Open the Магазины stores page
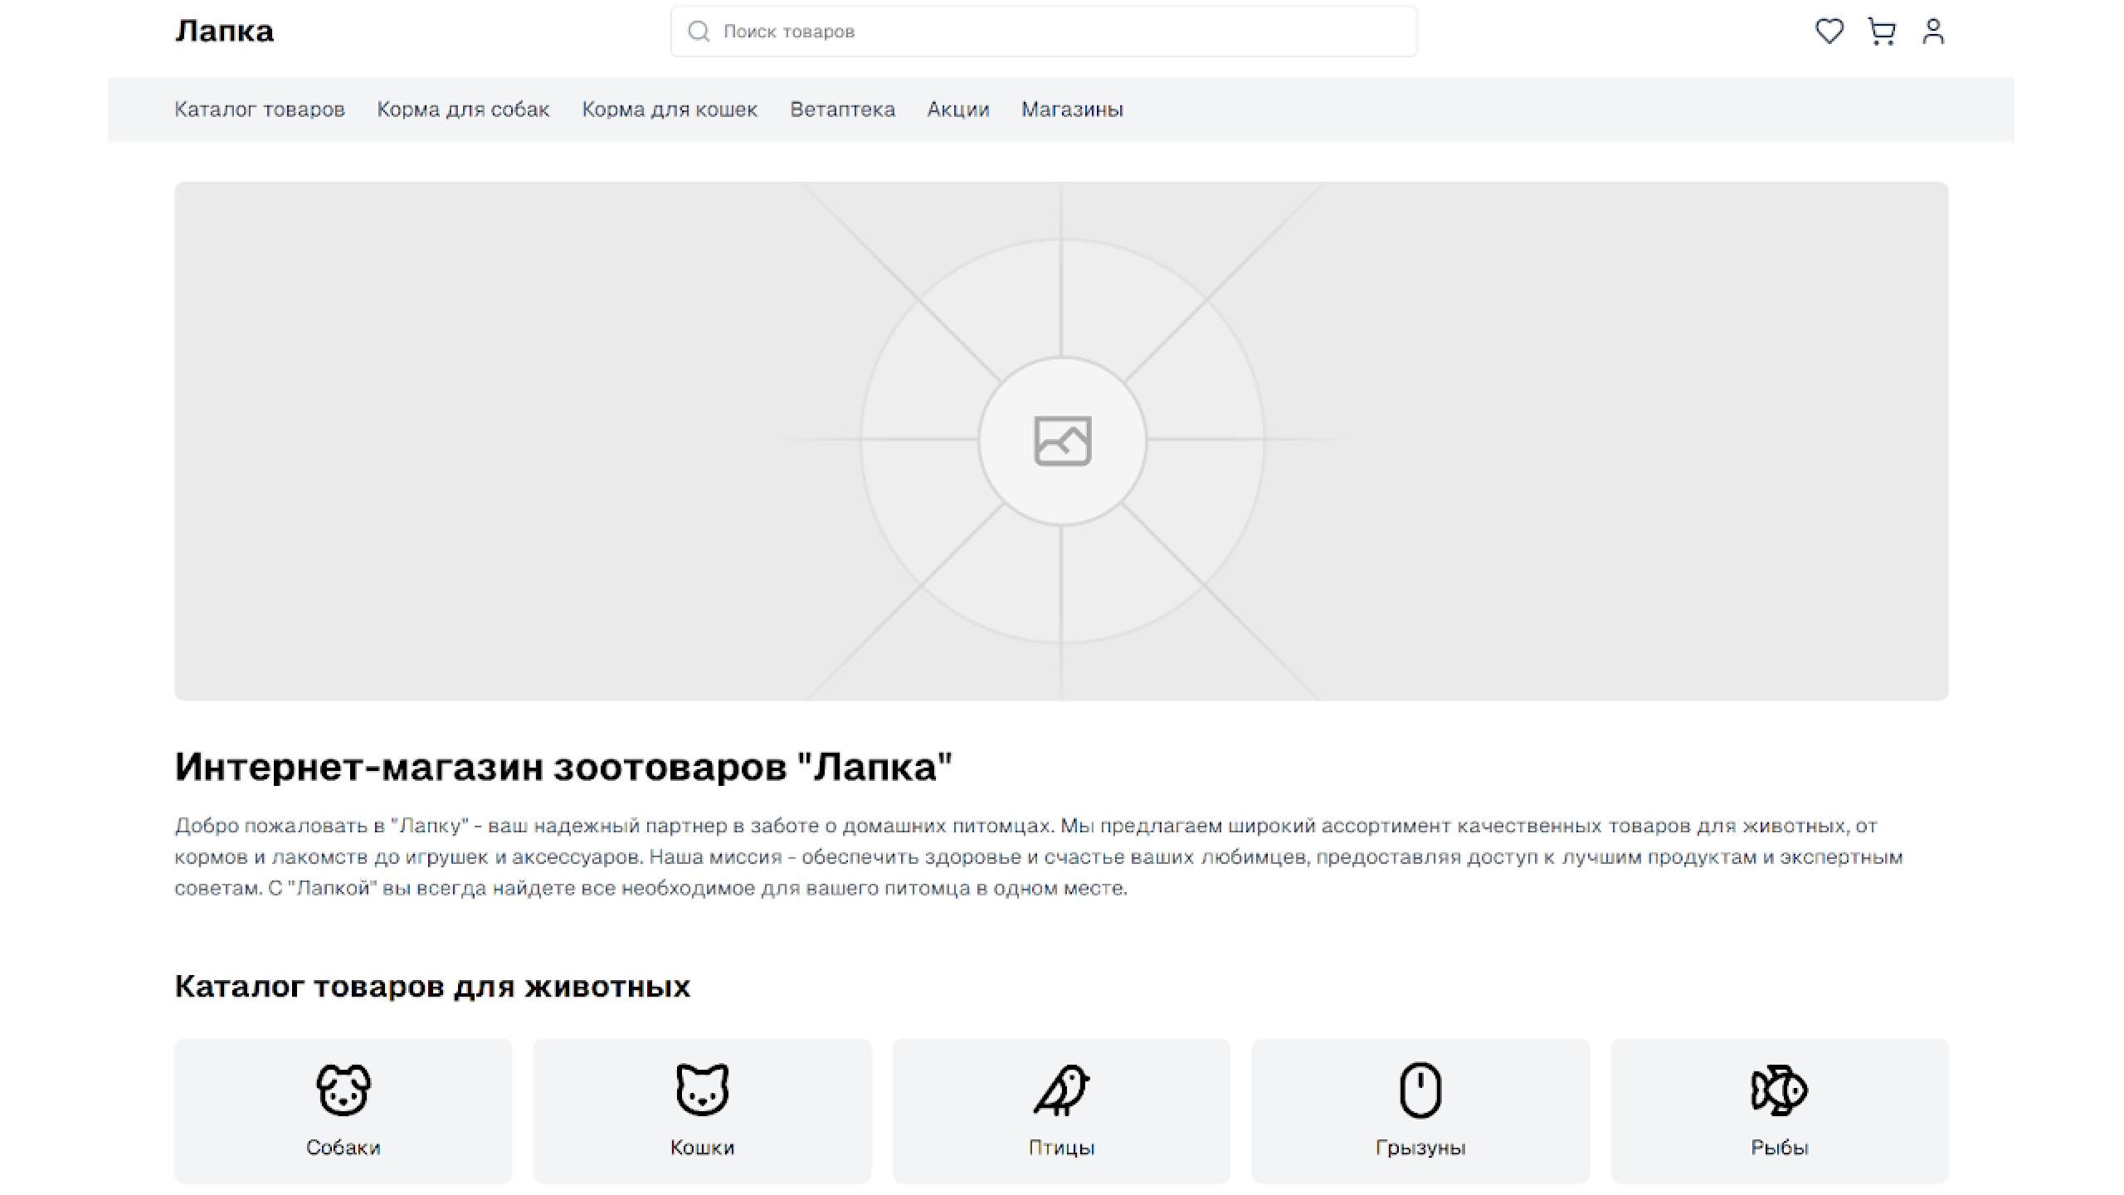The width and height of the screenshot is (2124, 1195). [x=1072, y=110]
